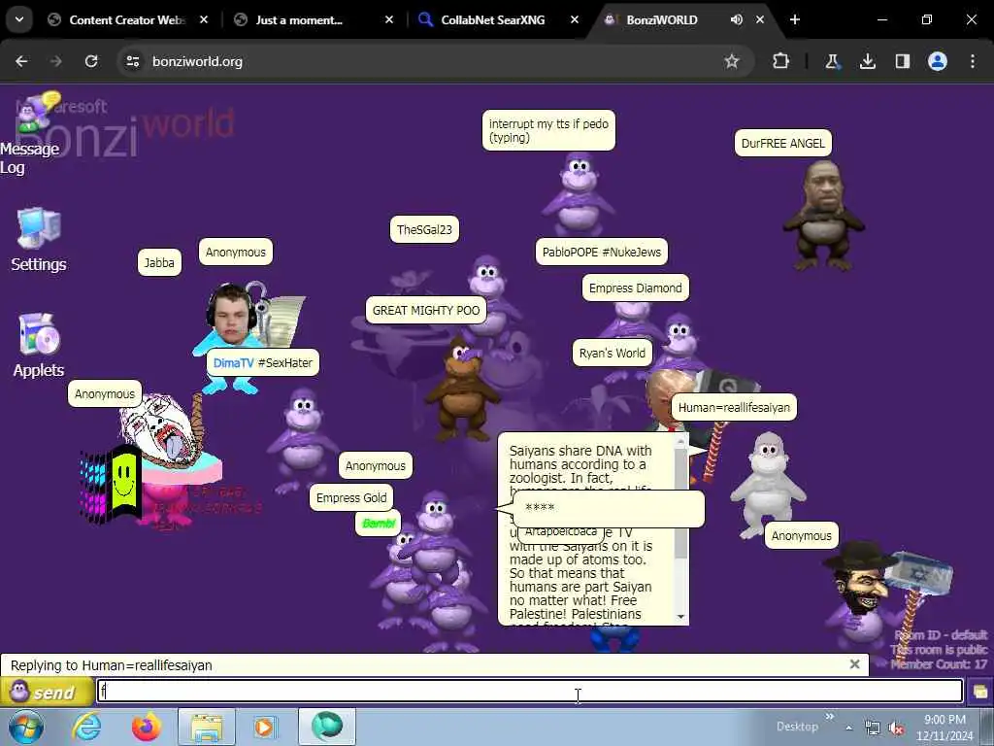Show hidden tray icons arrow
This screenshot has height=746, width=994.
click(x=848, y=727)
